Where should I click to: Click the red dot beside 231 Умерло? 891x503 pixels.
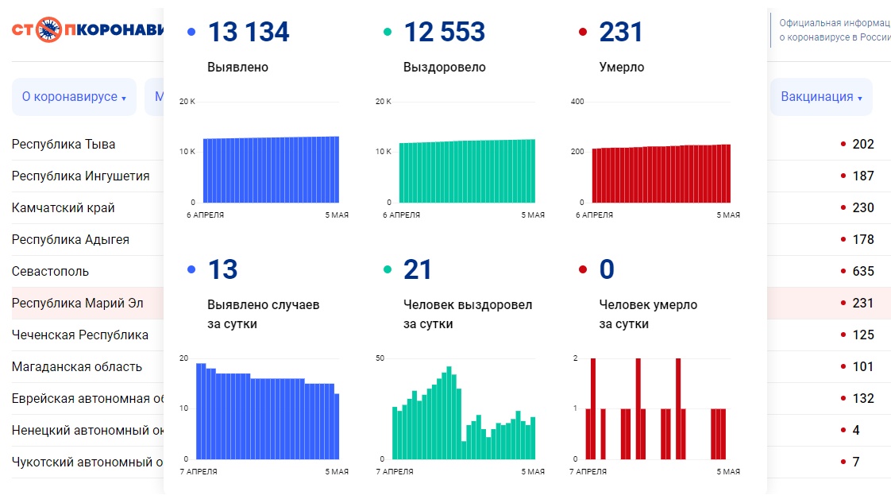tap(583, 33)
